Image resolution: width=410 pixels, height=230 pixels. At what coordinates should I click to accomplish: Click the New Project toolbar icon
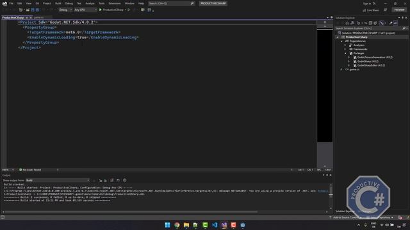[x=21, y=10]
